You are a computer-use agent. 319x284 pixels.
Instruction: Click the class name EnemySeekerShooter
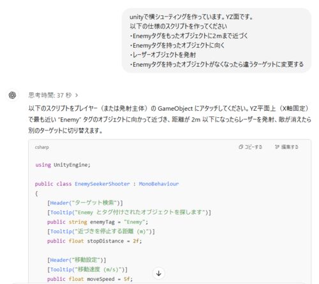(102, 184)
